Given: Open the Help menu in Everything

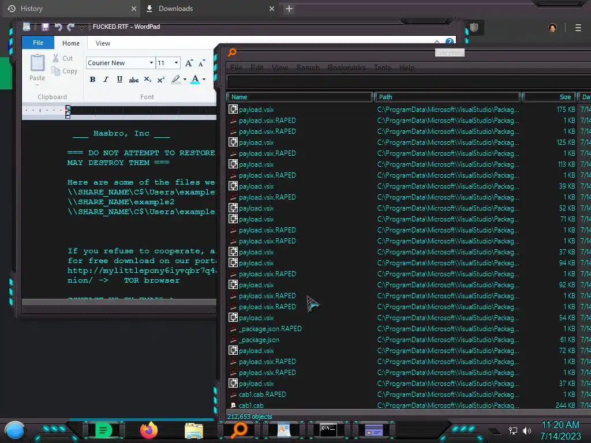Looking at the screenshot, I should (407, 68).
